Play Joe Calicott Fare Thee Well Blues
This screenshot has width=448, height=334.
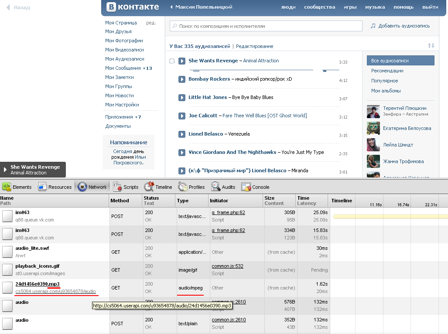coord(182,116)
